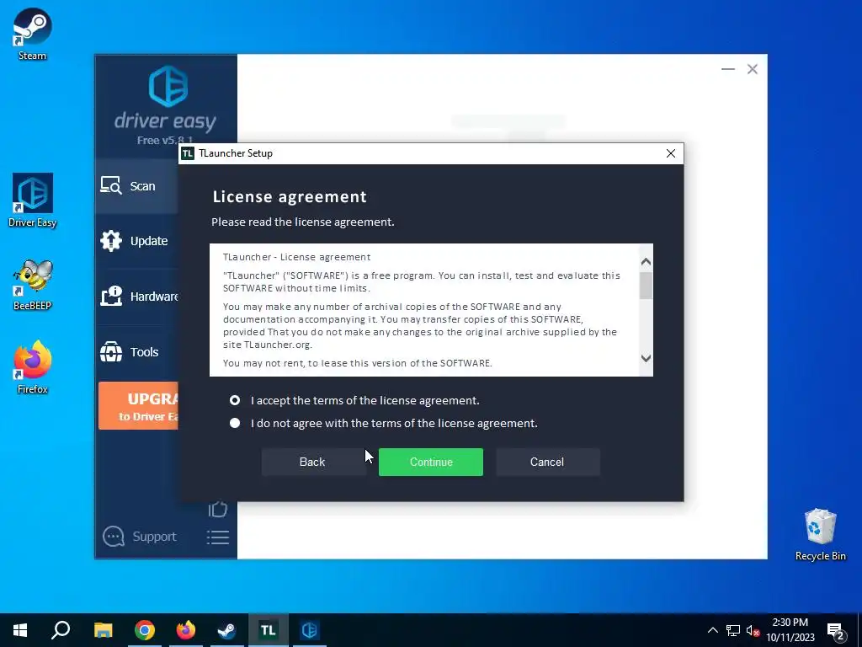Click the TLauncher Setup title bar TL icon
Image resolution: width=862 pixels, height=647 pixels.
[188, 153]
